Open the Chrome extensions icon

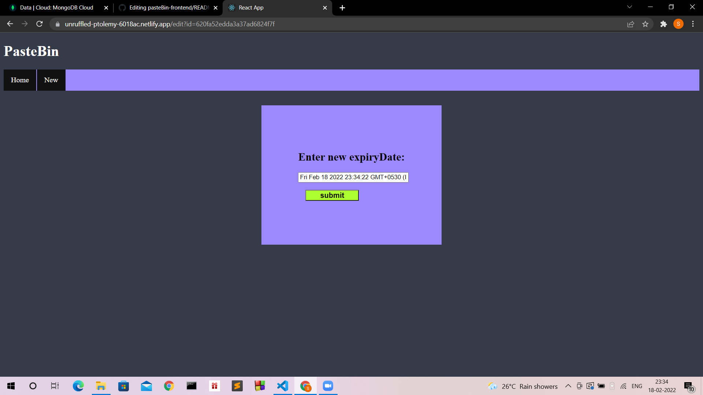[x=664, y=24]
